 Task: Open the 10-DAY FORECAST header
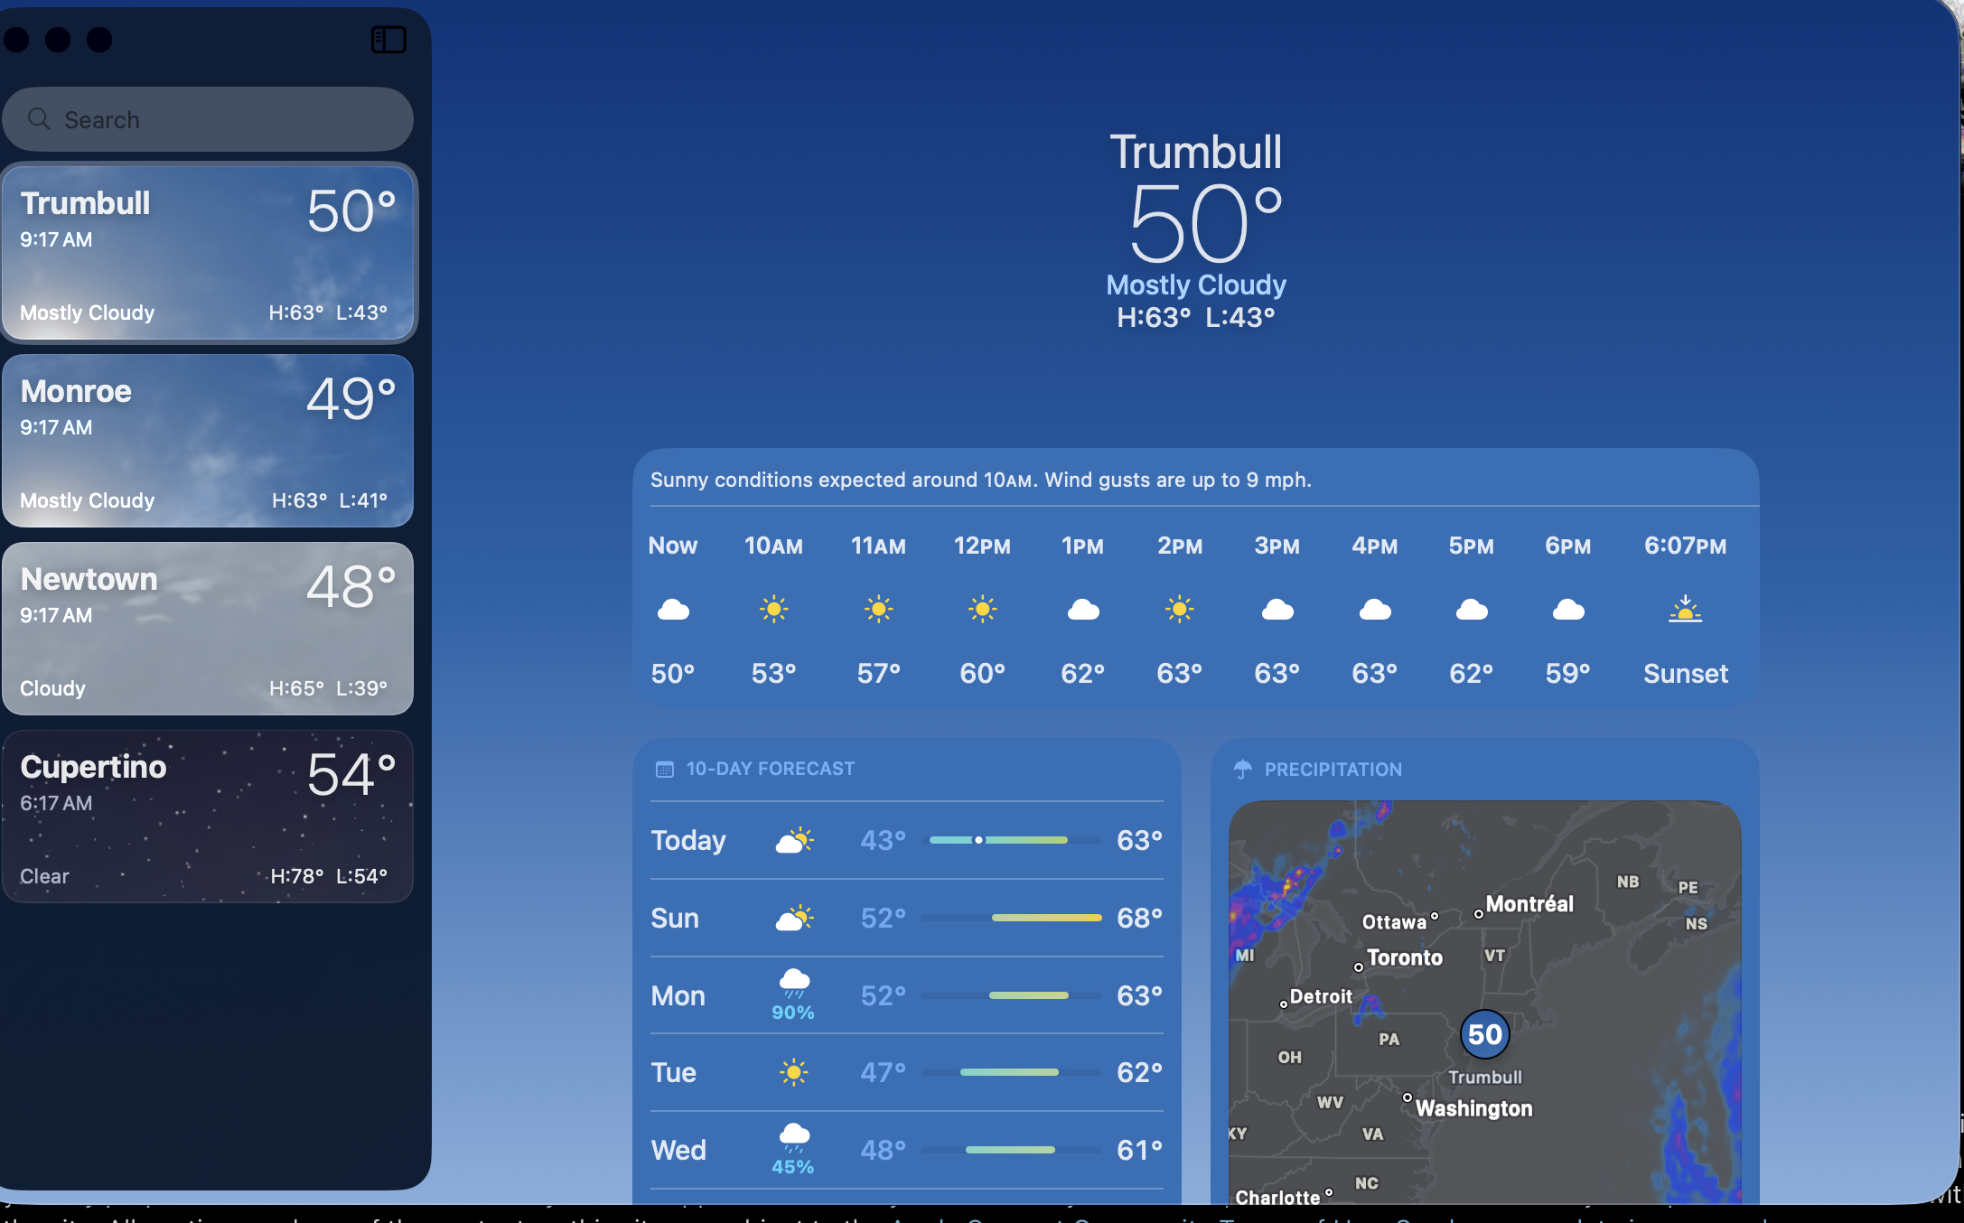[770, 770]
